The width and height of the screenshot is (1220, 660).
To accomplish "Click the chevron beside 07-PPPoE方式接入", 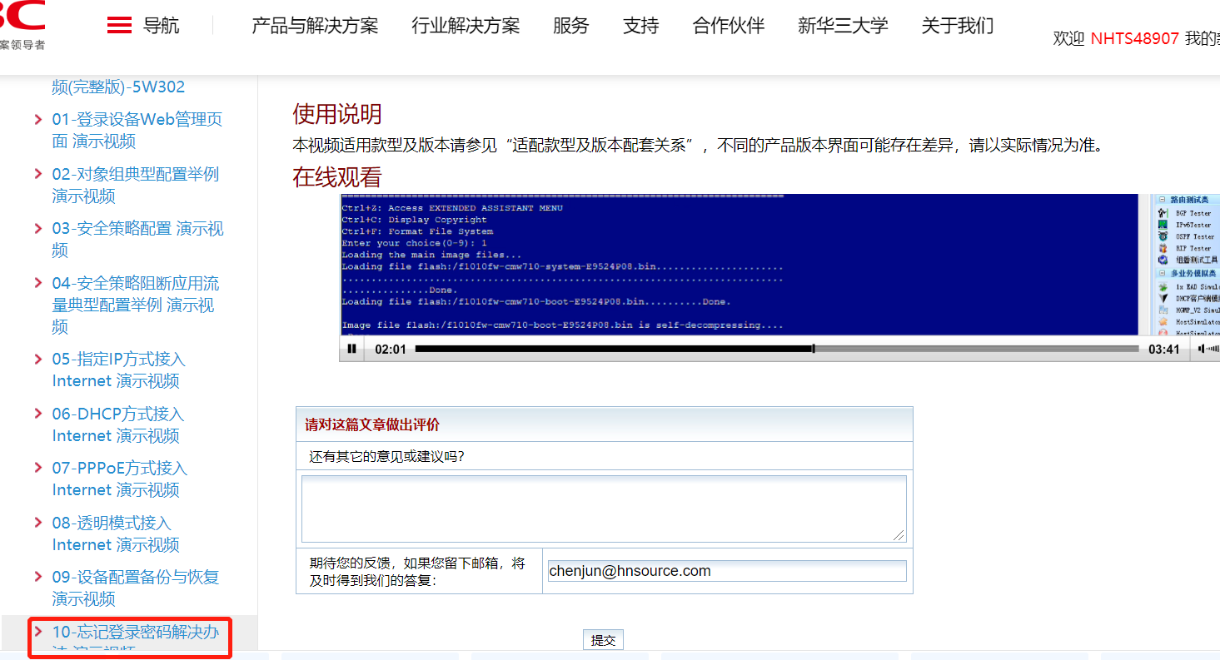I will 38,469.
